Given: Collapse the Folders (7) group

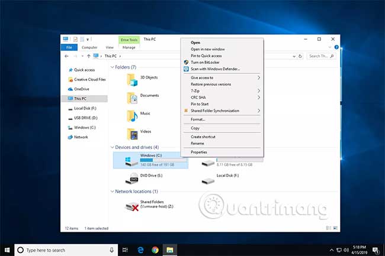Looking at the screenshot, I should click(112, 67).
